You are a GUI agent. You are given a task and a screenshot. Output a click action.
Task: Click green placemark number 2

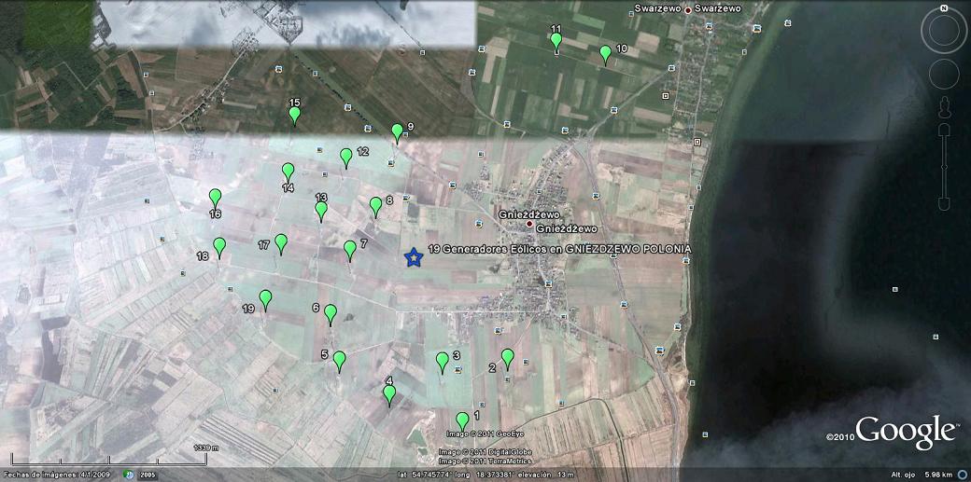[508, 358]
